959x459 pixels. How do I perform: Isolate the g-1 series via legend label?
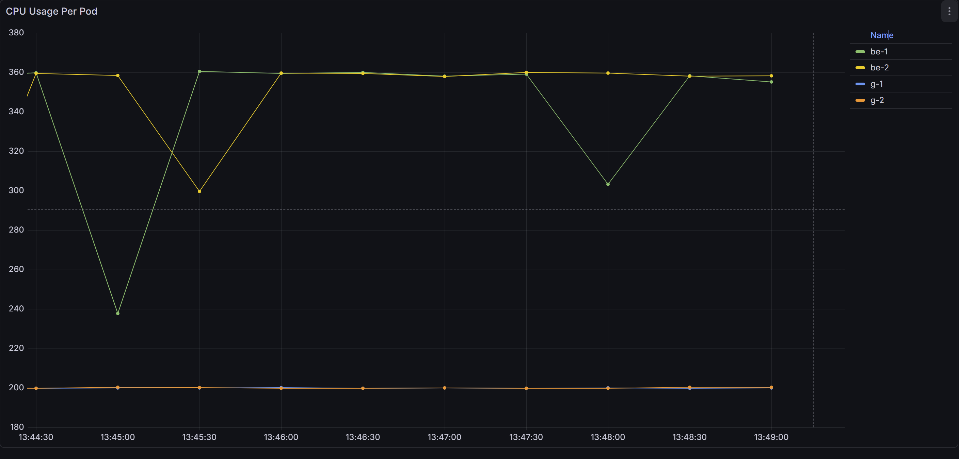point(876,84)
